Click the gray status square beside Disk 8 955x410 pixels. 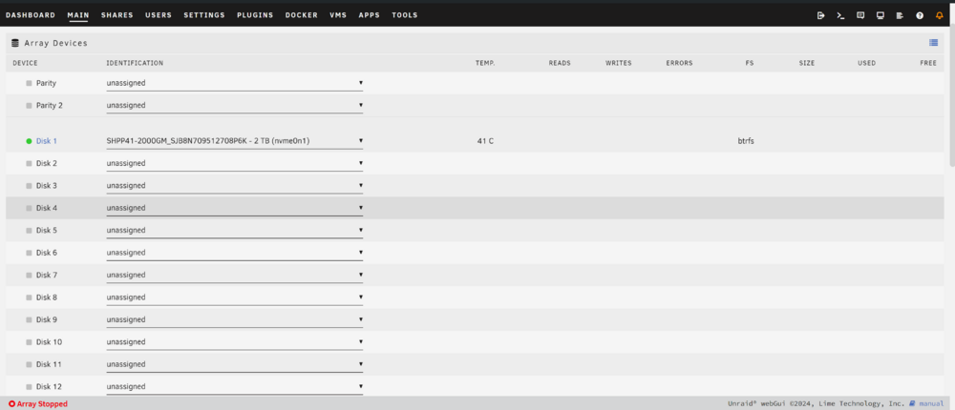tap(29, 297)
